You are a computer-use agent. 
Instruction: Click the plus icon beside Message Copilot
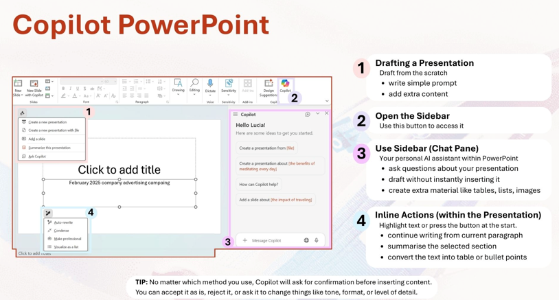[x=244, y=240]
